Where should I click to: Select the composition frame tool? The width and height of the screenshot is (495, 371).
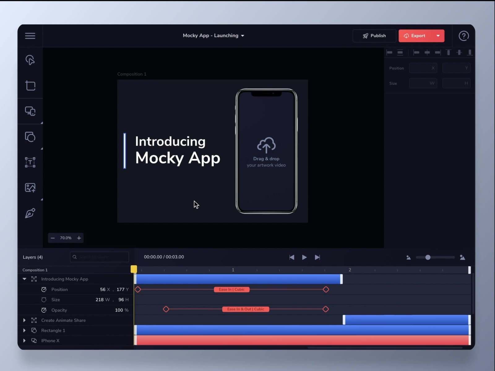click(30, 85)
